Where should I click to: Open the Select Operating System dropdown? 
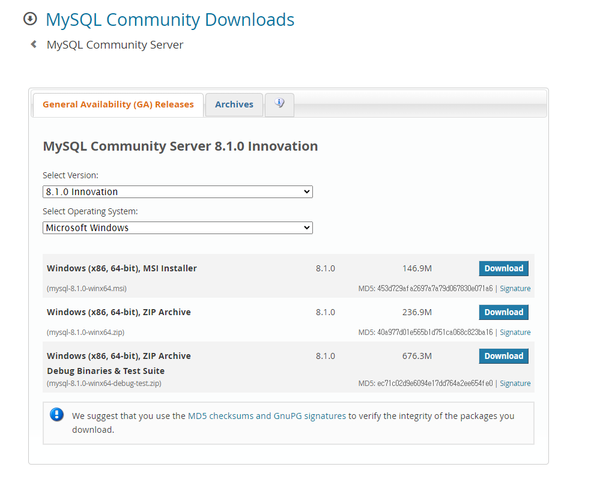178,228
